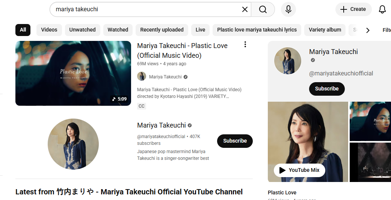Select Plastic love mariya takeuchi lyrics chip

pos(257,30)
